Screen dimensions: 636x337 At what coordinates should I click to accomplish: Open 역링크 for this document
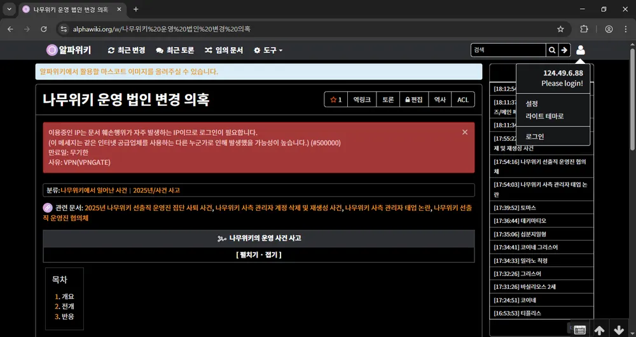click(362, 100)
